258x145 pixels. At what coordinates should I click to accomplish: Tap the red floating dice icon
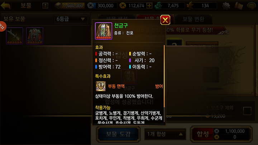pyautogui.click(x=3, y=26)
